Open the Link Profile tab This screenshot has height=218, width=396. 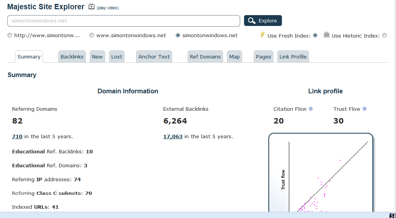(293, 57)
